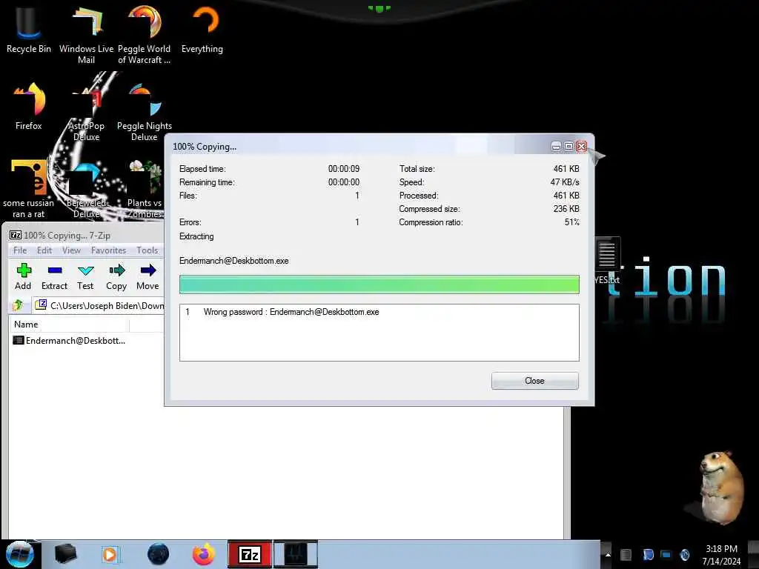Open the File menu in 7-Zip
The height and width of the screenshot is (569, 759).
20,250
